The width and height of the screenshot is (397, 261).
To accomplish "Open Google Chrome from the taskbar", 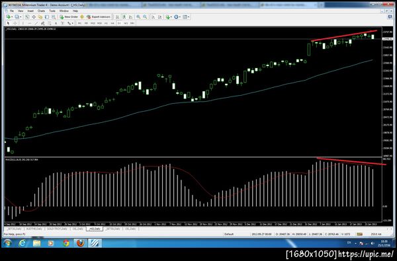I will coord(66,243).
